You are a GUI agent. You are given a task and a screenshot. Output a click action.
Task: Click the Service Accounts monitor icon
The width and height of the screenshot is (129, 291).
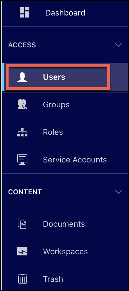click(22, 160)
